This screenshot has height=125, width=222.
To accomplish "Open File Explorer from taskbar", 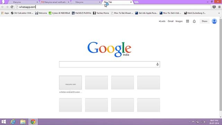I will (x=23, y=122).
